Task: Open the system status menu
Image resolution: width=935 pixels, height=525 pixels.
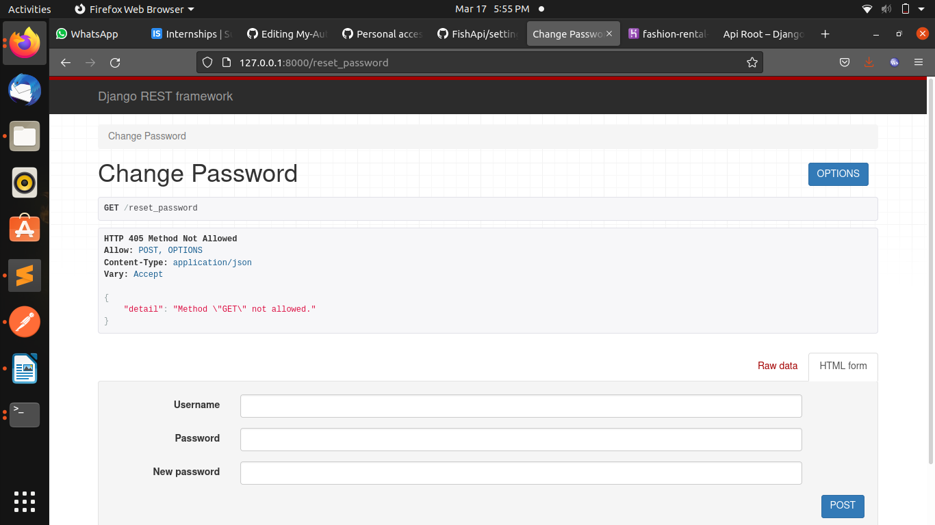Action: [x=905, y=9]
